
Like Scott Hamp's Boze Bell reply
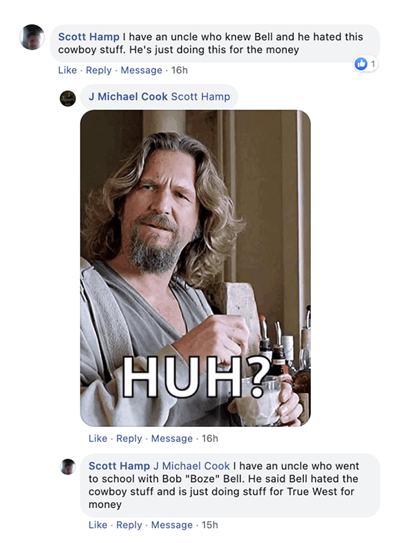97,525
